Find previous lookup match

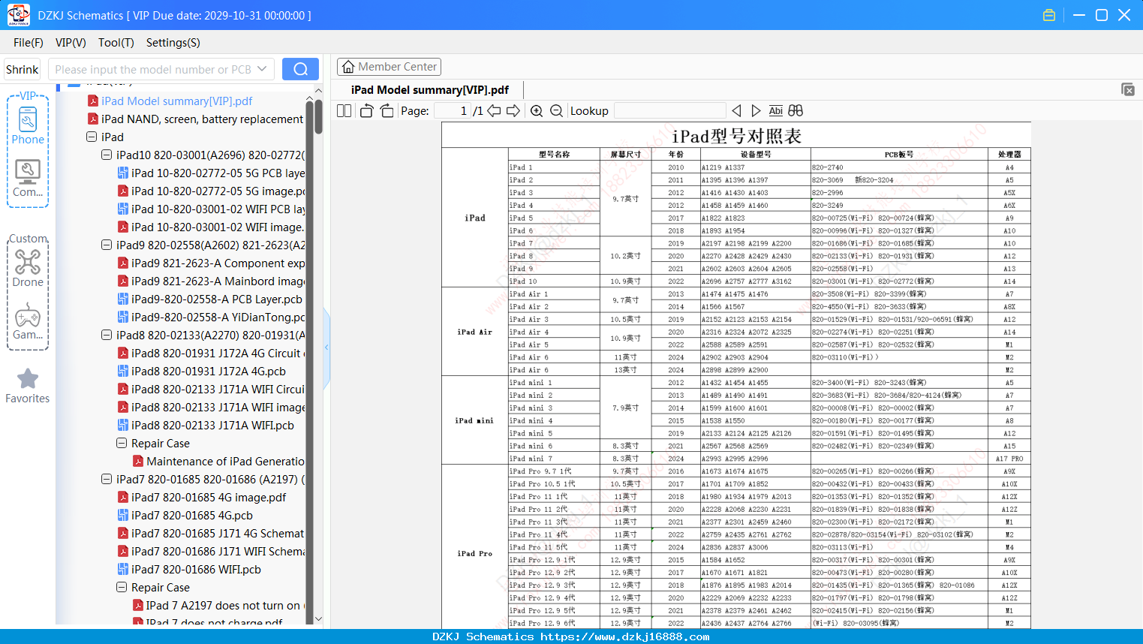point(736,111)
